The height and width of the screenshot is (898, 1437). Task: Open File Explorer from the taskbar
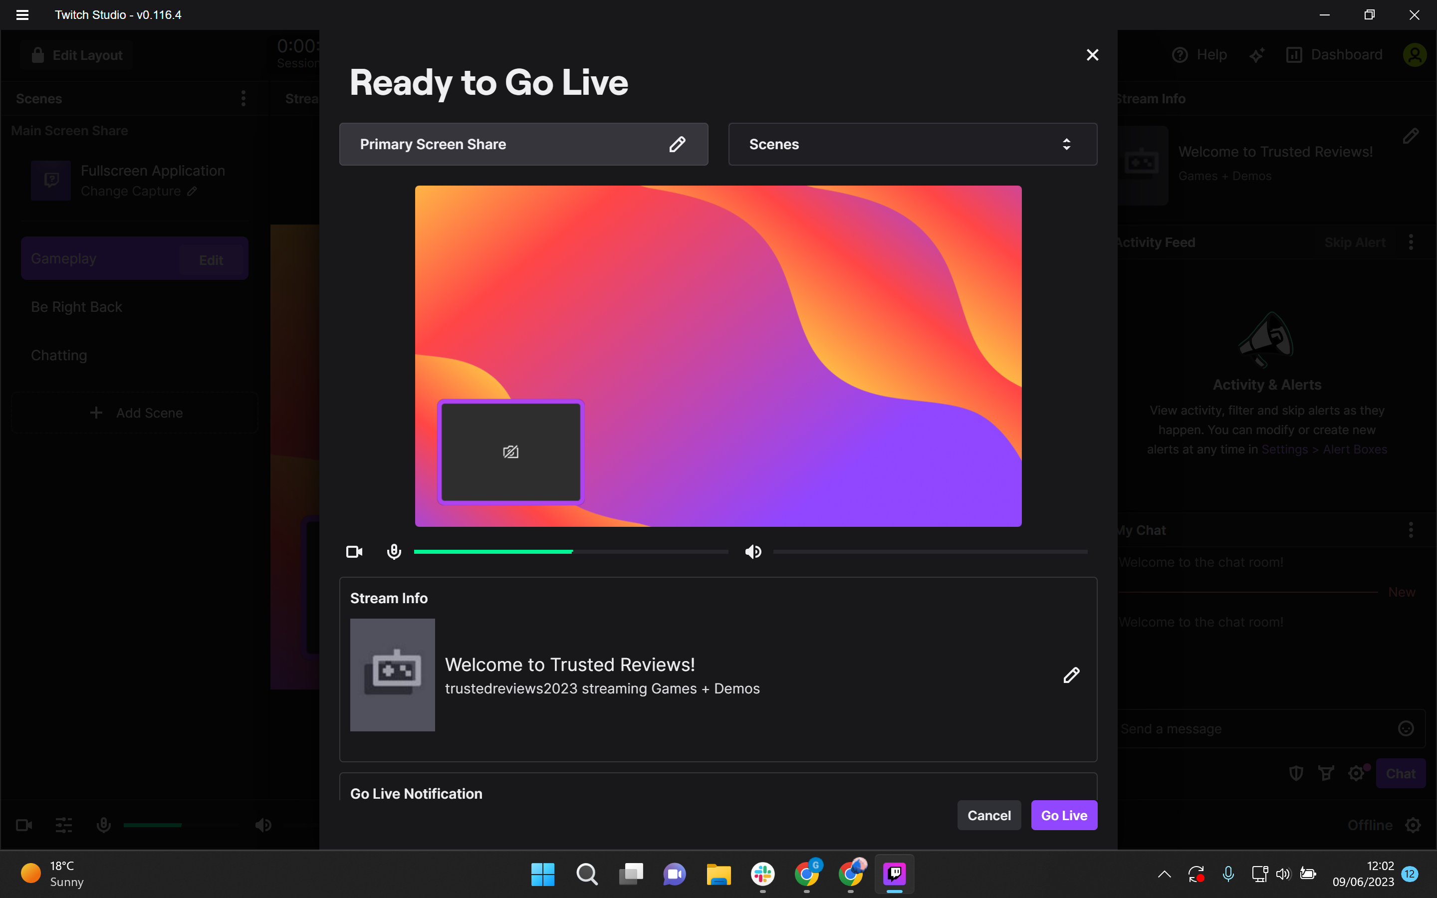tap(718, 874)
